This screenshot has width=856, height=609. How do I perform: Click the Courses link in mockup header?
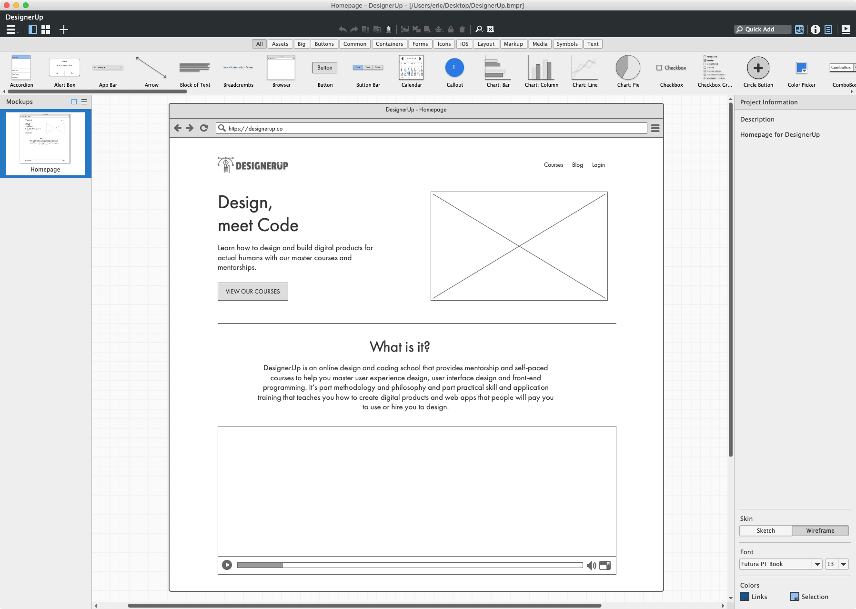554,165
